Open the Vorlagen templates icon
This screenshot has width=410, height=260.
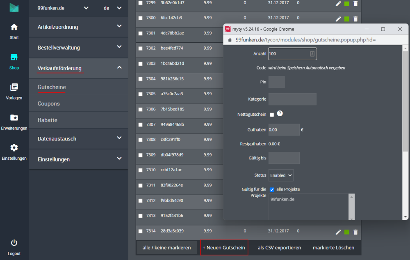pos(14,87)
